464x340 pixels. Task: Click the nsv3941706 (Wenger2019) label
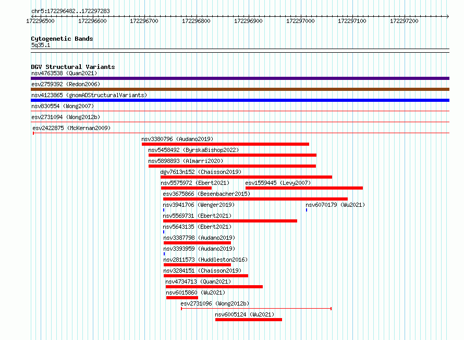point(199,205)
